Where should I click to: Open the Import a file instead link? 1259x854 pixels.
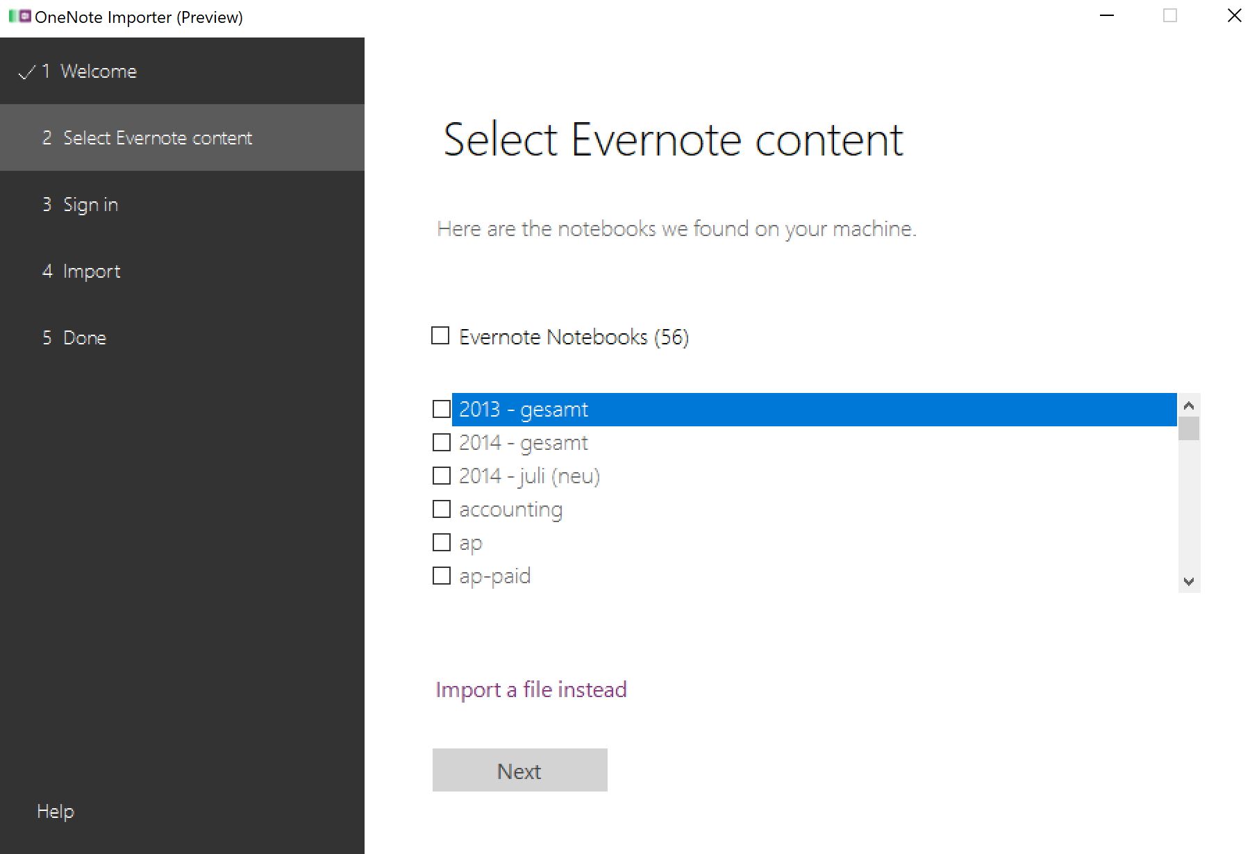tap(531, 689)
